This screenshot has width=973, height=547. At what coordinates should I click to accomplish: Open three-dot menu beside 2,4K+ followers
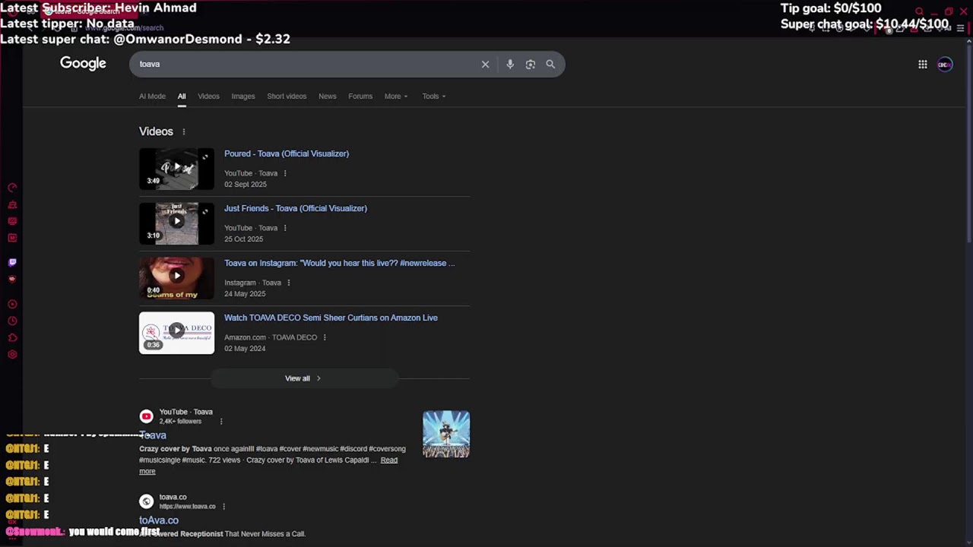(x=221, y=422)
